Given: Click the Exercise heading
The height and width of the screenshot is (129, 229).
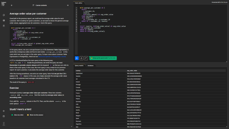Looking at the screenshot, I should pyautogui.click(x=14, y=88).
